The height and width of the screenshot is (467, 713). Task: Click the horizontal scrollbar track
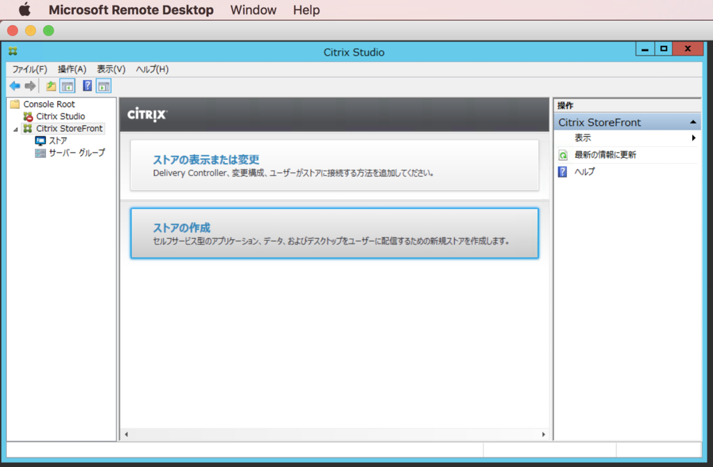(335, 434)
